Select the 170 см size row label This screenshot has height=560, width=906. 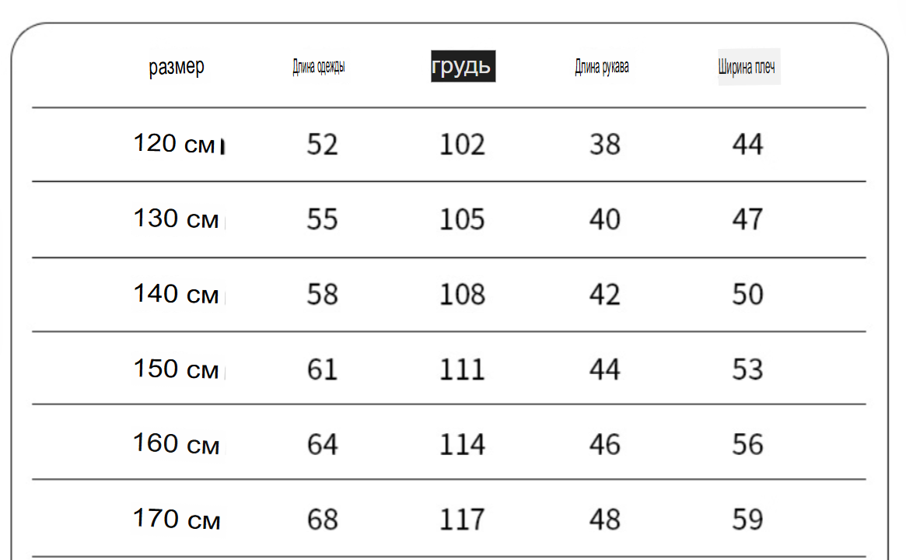177,519
